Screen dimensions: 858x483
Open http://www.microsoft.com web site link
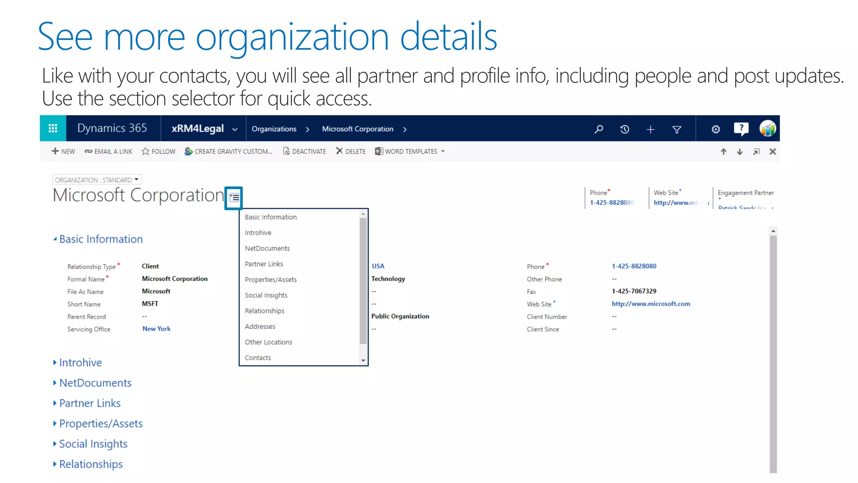tap(651, 304)
